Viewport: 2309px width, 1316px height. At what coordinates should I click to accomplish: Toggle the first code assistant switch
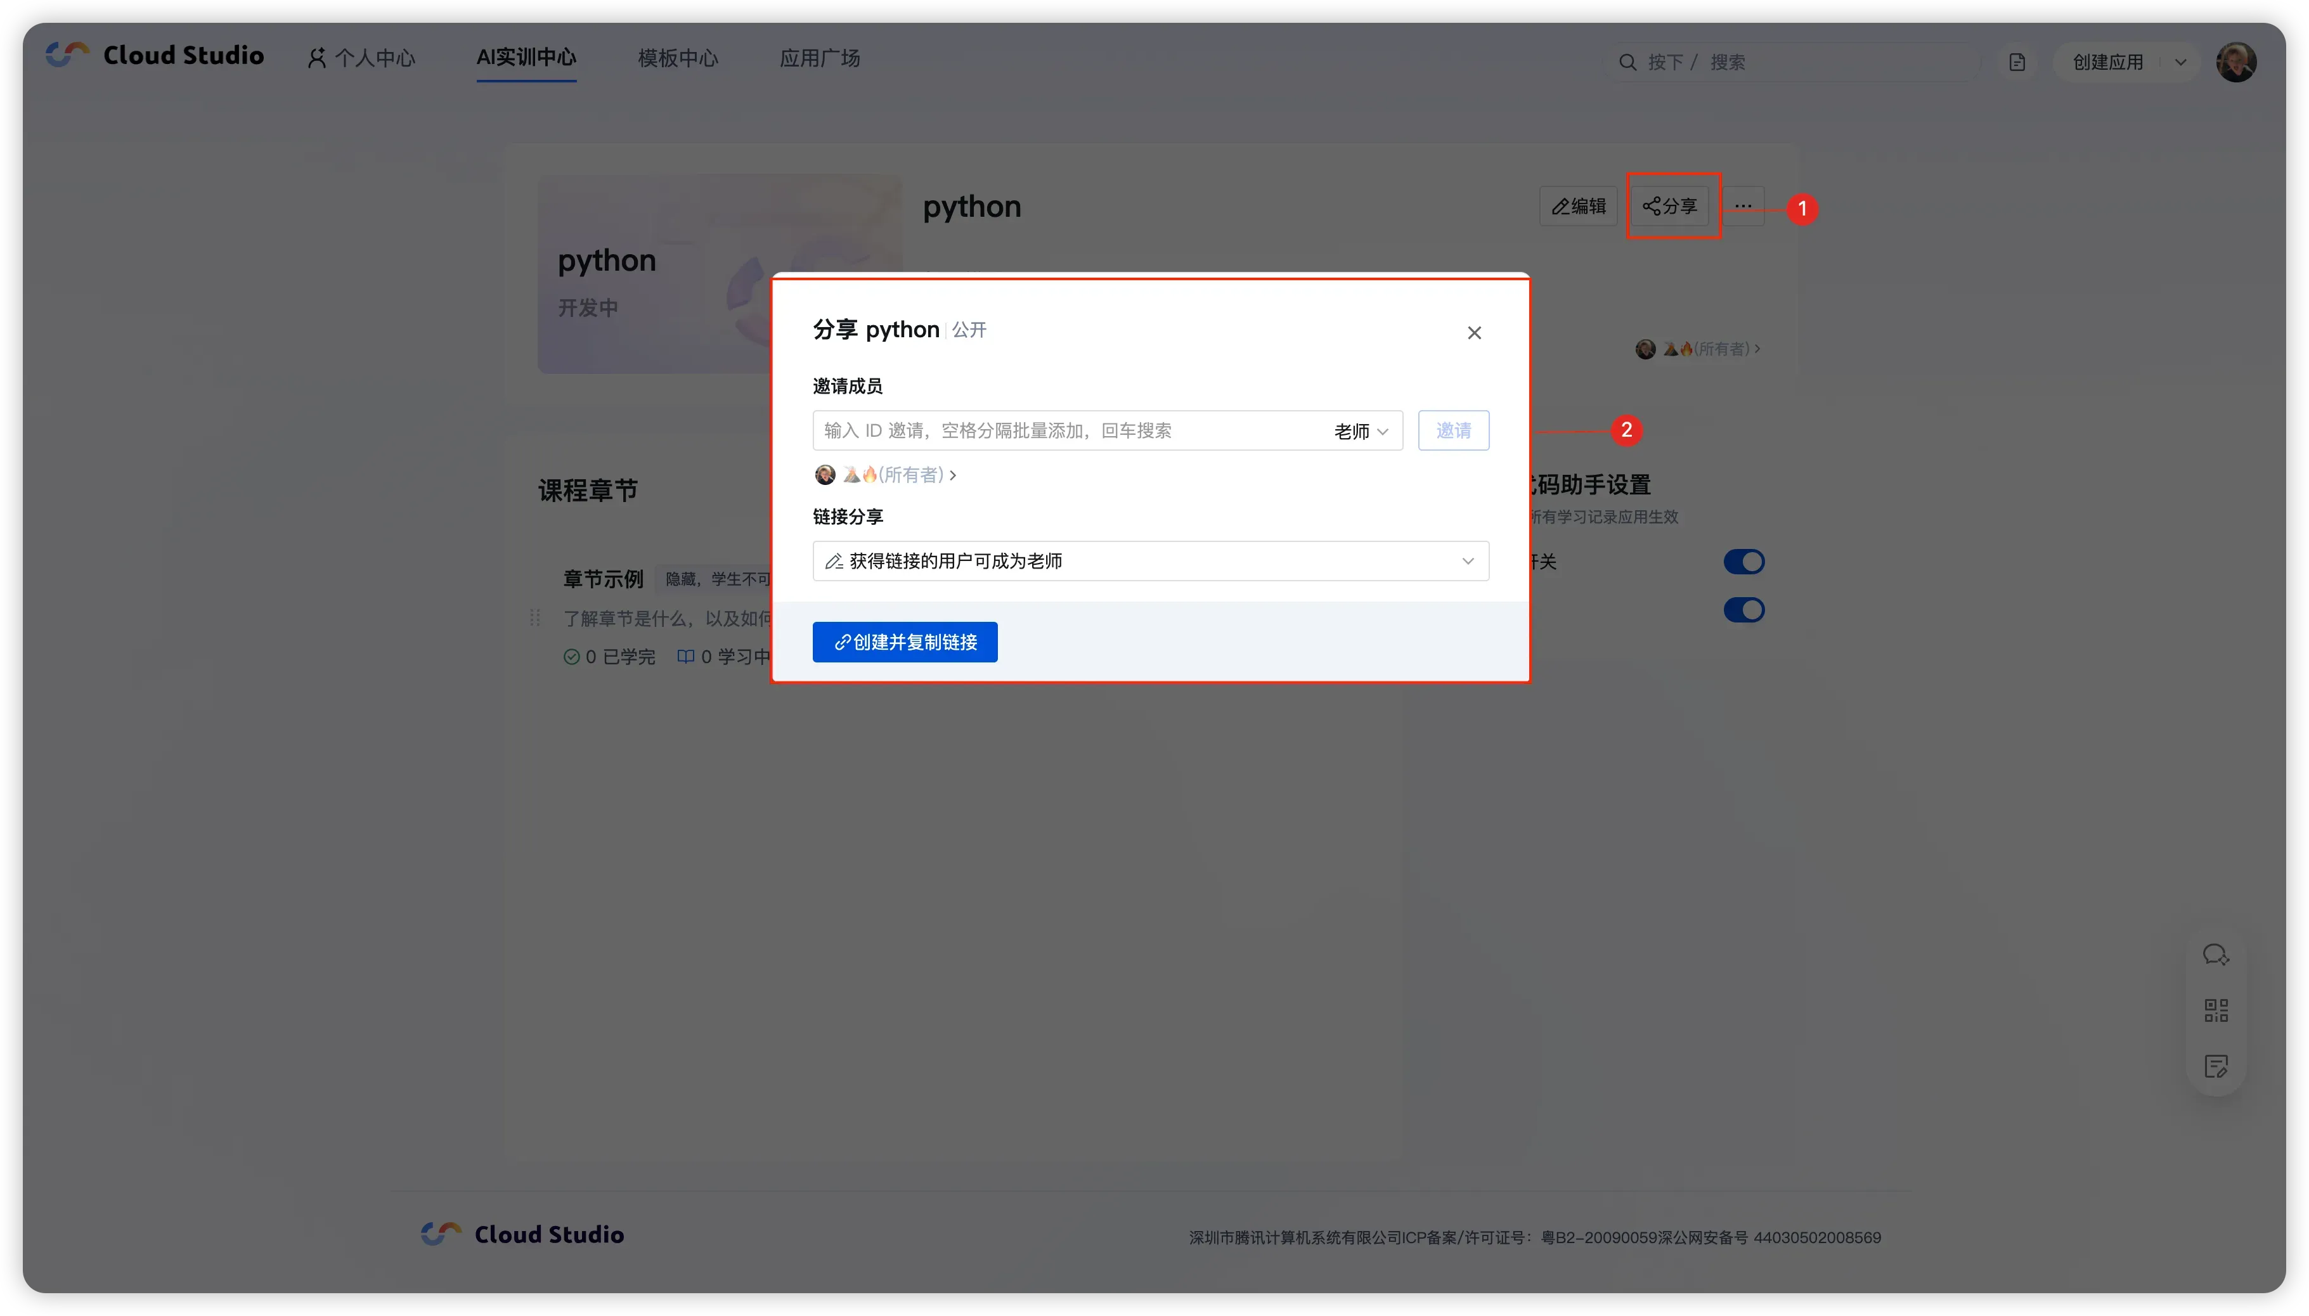click(1743, 561)
